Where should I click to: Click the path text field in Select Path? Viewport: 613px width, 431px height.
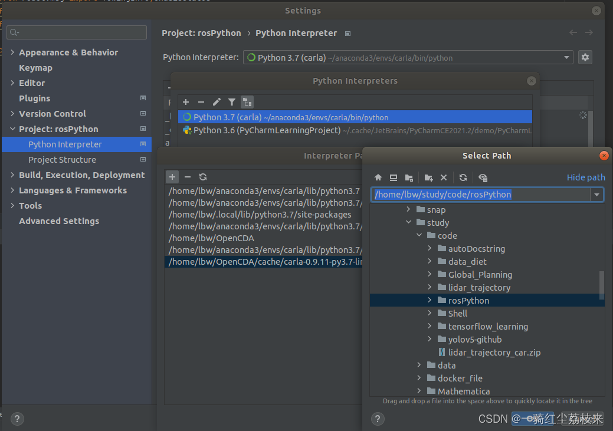[x=481, y=195]
